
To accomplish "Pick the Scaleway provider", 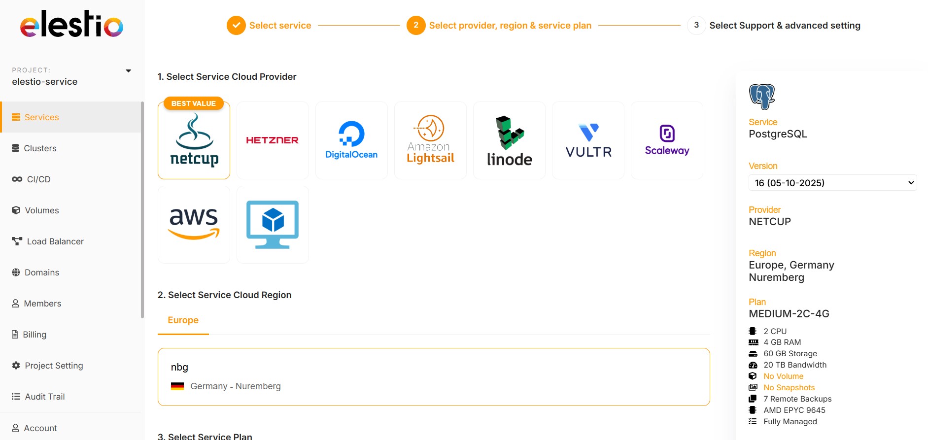I will 667,140.
